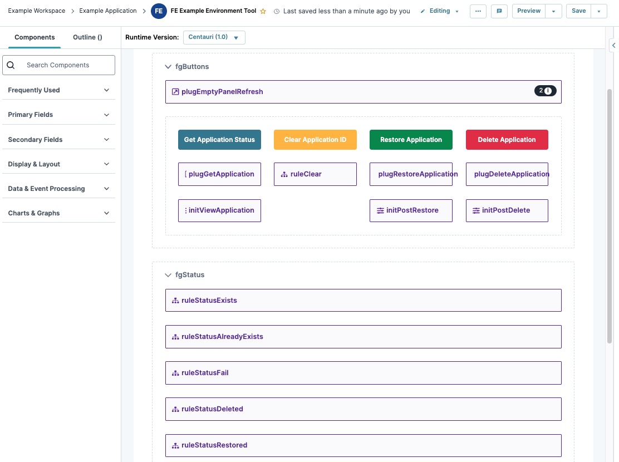The width and height of the screenshot is (619, 462).
Task: Click the ruleStatusDeleted decisions icon
Action: [175, 409]
